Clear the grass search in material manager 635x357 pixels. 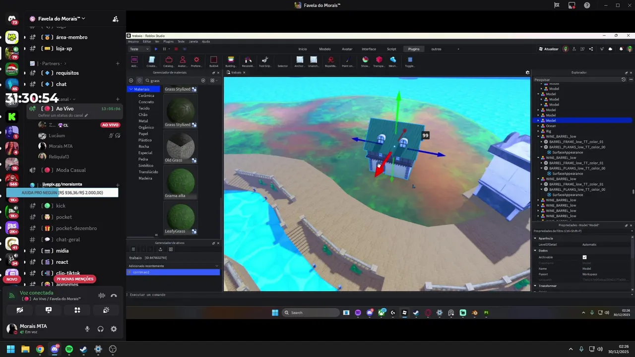click(203, 80)
